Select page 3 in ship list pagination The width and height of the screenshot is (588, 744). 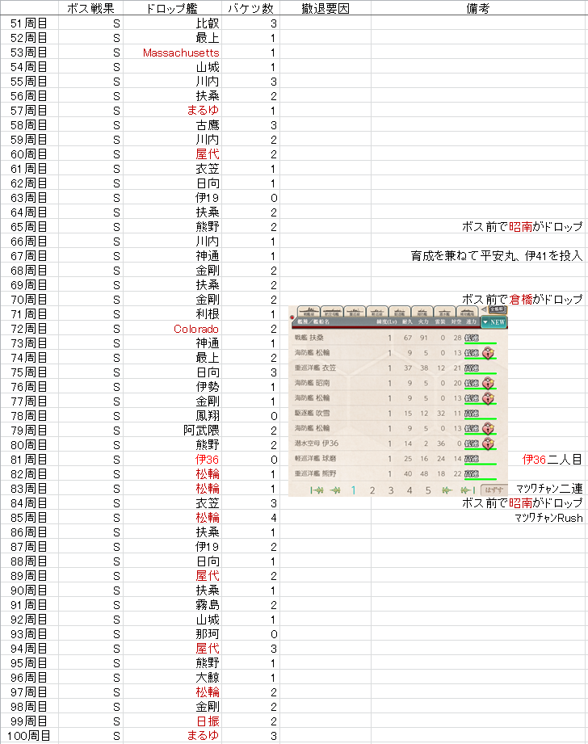391,490
